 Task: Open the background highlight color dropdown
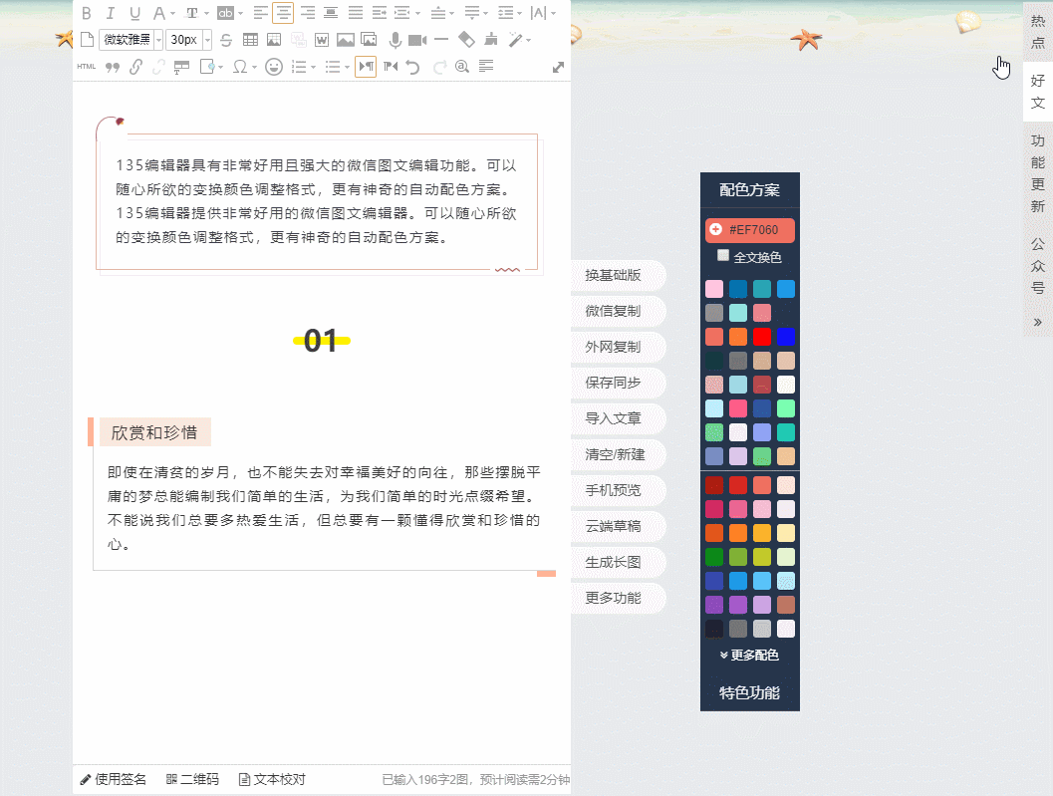click(x=241, y=13)
